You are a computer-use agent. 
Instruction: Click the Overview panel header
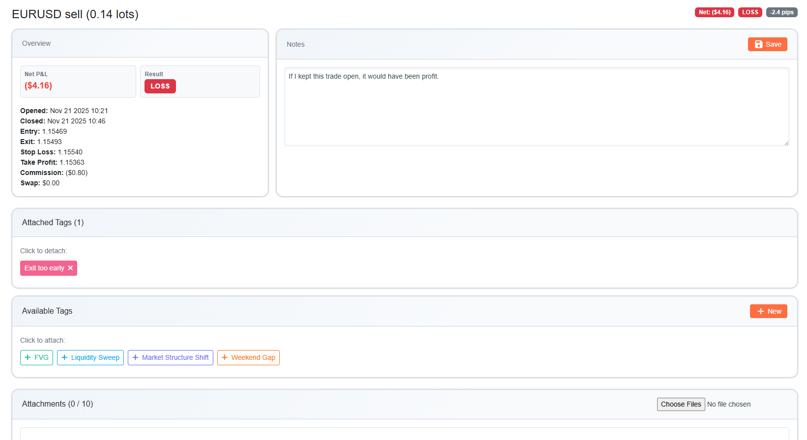pyautogui.click(x=36, y=43)
